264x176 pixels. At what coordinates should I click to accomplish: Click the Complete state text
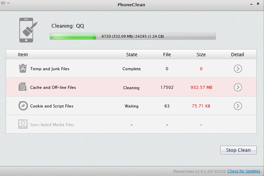click(132, 69)
